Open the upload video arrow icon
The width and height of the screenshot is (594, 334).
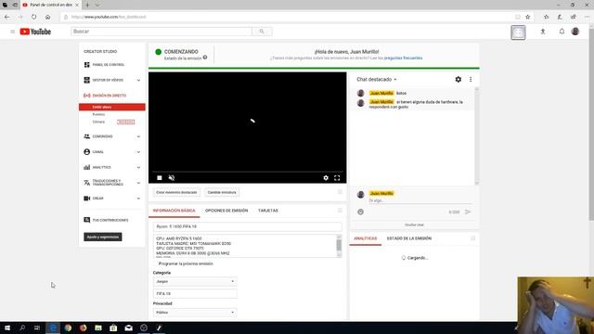coord(542,32)
